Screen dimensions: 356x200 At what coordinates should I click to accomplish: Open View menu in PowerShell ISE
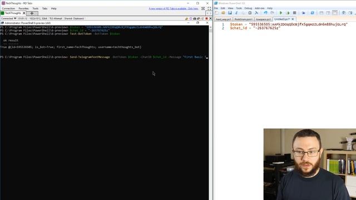(230, 8)
